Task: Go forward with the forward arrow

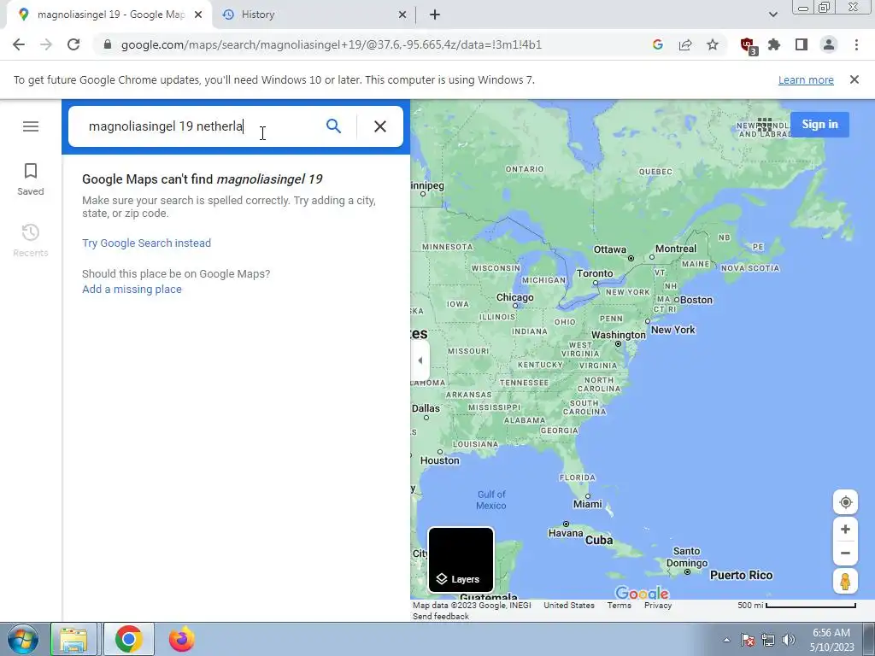Action: tap(46, 44)
